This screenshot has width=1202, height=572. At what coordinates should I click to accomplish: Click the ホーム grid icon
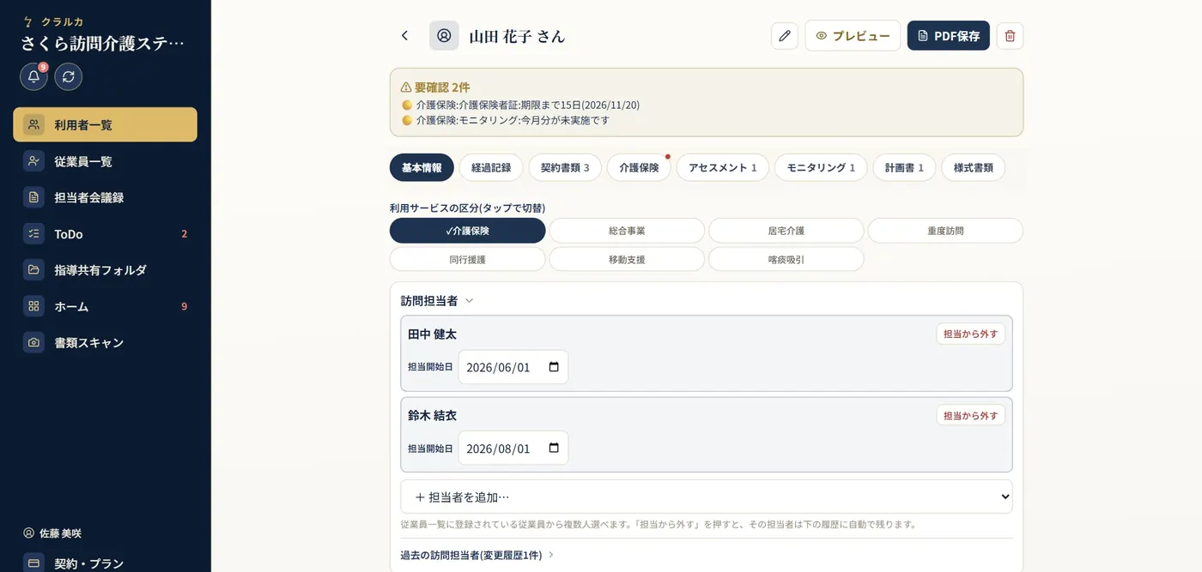(x=33, y=306)
